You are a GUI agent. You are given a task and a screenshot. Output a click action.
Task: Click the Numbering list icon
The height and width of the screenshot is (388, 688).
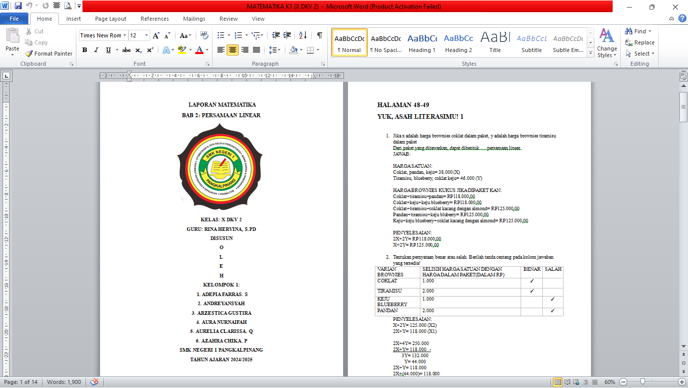[x=239, y=35]
